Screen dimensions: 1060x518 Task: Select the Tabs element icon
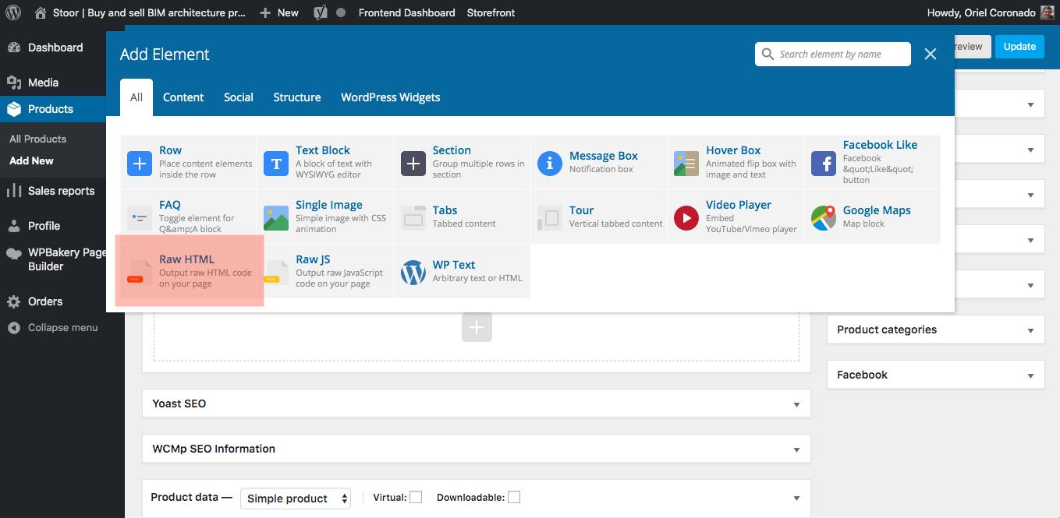click(413, 218)
